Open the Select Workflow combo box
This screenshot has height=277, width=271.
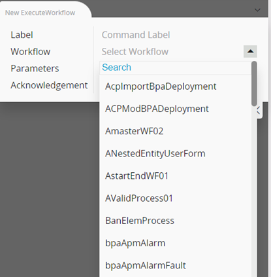[x=172, y=52]
